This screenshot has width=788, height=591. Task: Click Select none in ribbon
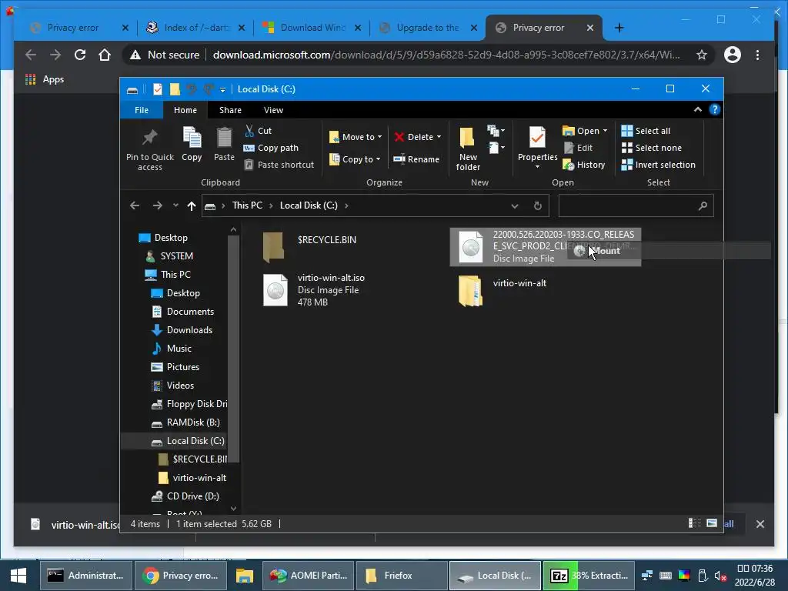[x=652, y=148]
